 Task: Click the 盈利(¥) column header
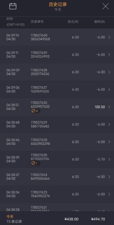click(99, 22)
